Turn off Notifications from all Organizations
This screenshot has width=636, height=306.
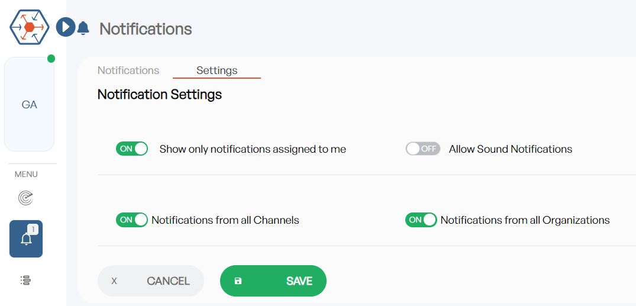(x=421, y=220)
